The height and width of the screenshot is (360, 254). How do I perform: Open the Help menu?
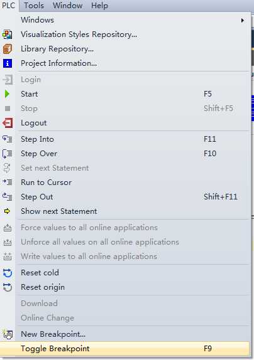pos(99,6)
